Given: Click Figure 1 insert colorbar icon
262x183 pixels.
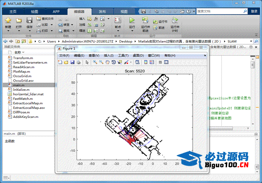Looking at the screenshot, I should point(146,62).
